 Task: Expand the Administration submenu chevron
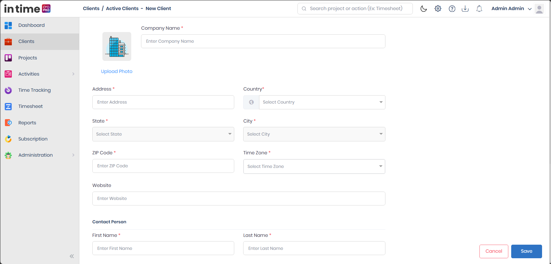tap(73, 155)
